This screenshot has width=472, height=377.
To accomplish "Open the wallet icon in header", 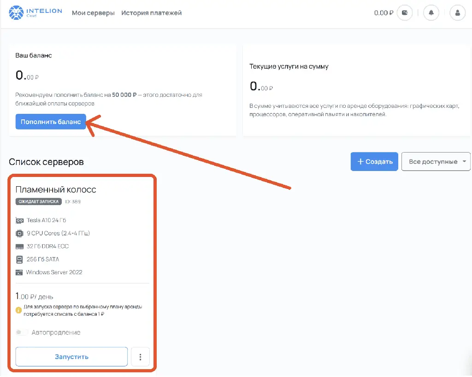I will [405, 13].
